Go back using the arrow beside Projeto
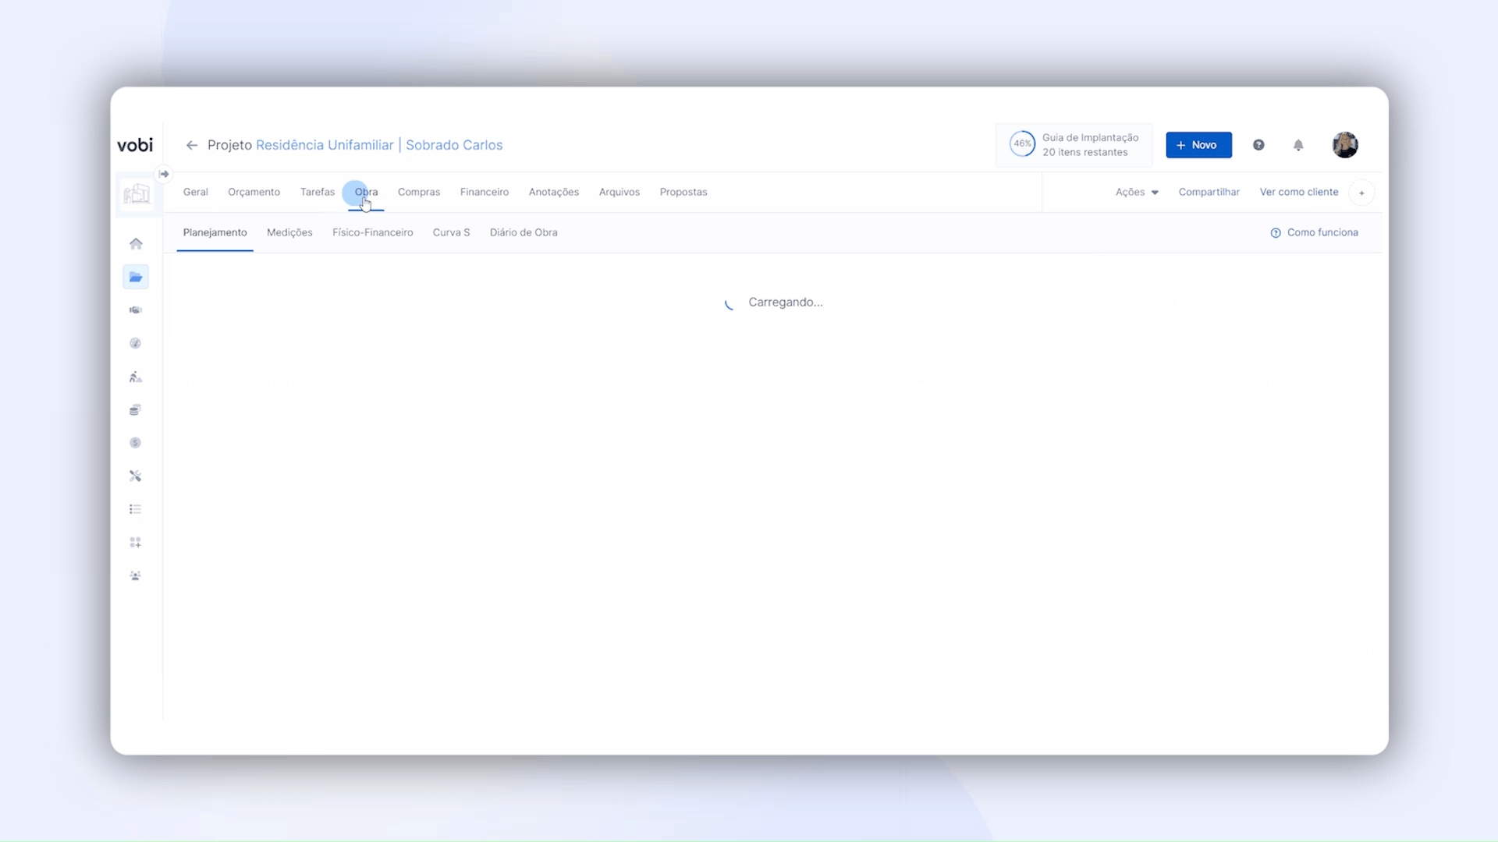The height and width of the screenshot is (842, 1498). [x=191, y=145]
